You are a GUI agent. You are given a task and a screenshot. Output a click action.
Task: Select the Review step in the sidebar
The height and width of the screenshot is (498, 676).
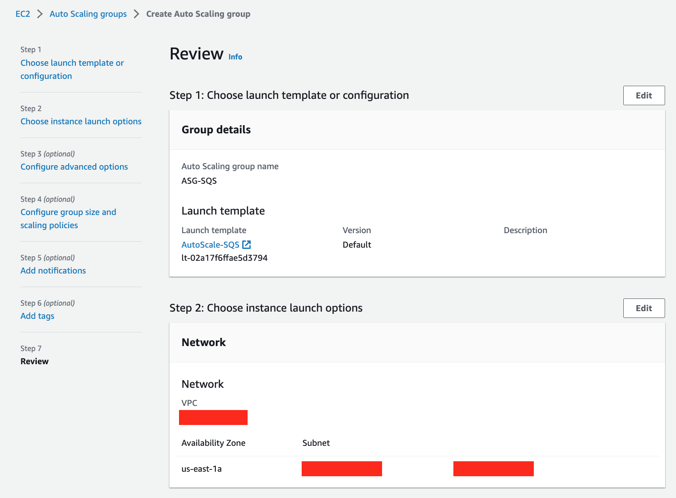[x=35, y=361]
